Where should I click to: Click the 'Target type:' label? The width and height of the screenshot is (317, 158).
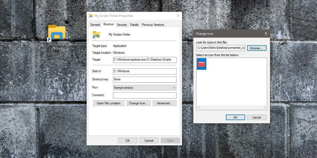[x=100, y=46]
